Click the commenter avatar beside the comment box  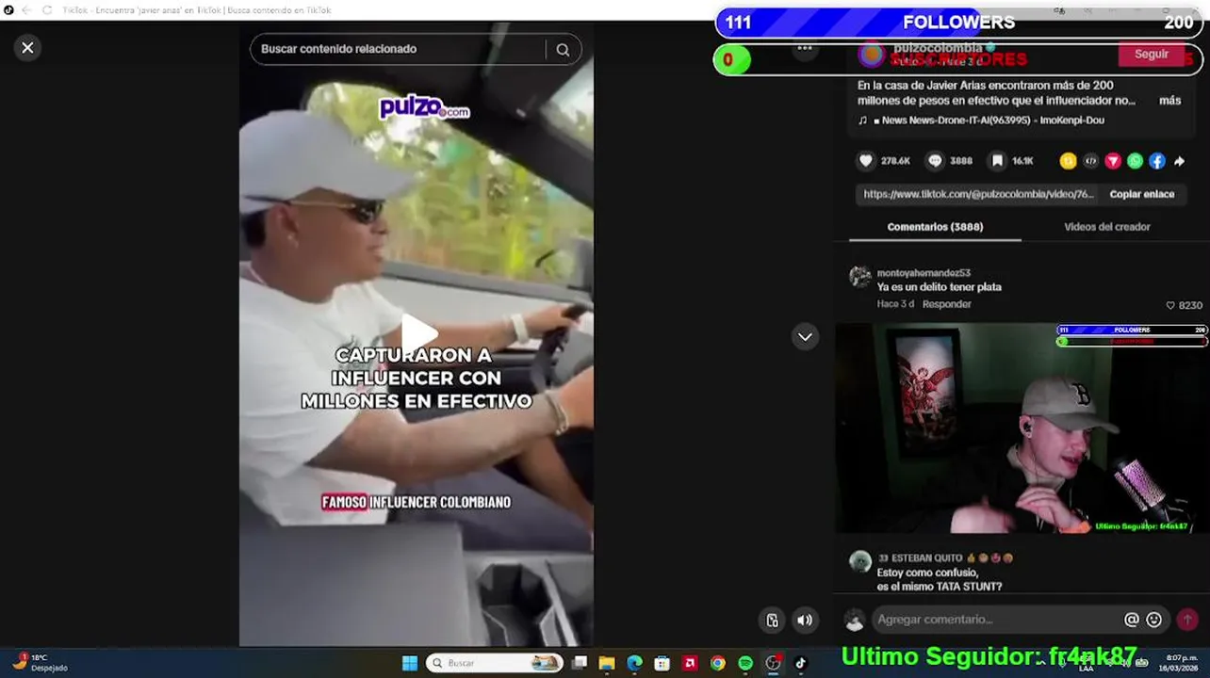855,620
